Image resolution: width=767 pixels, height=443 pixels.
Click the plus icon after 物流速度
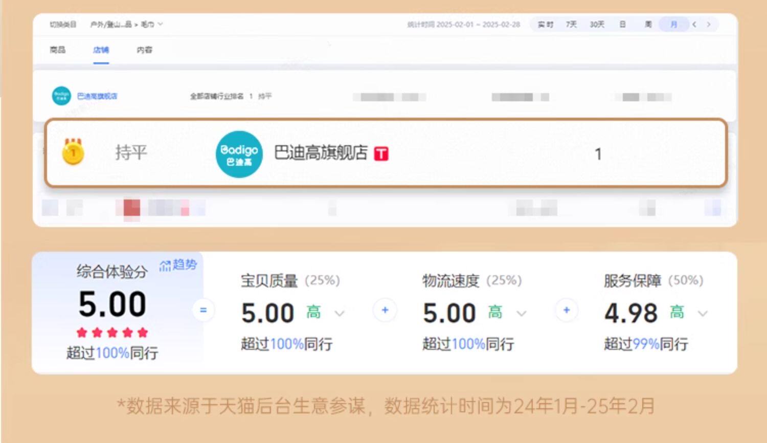click(x=567, y=310)
